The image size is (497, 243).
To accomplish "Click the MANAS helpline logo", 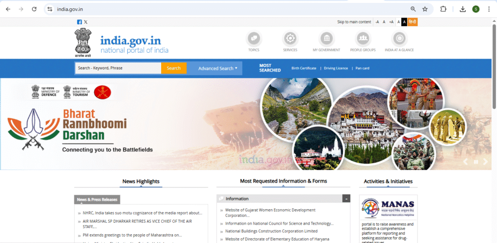I will pyautogui.click(x=388, y=207).
